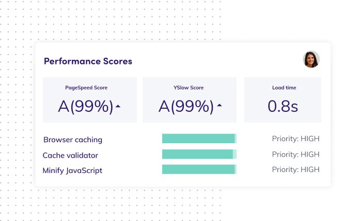
Task: Click the user profile avatar
Action: (311, 59)
